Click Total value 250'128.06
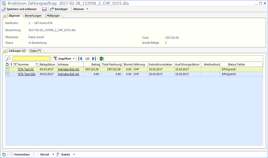The image size is (268, 158). pyautogui.click(x=172, y=38)
